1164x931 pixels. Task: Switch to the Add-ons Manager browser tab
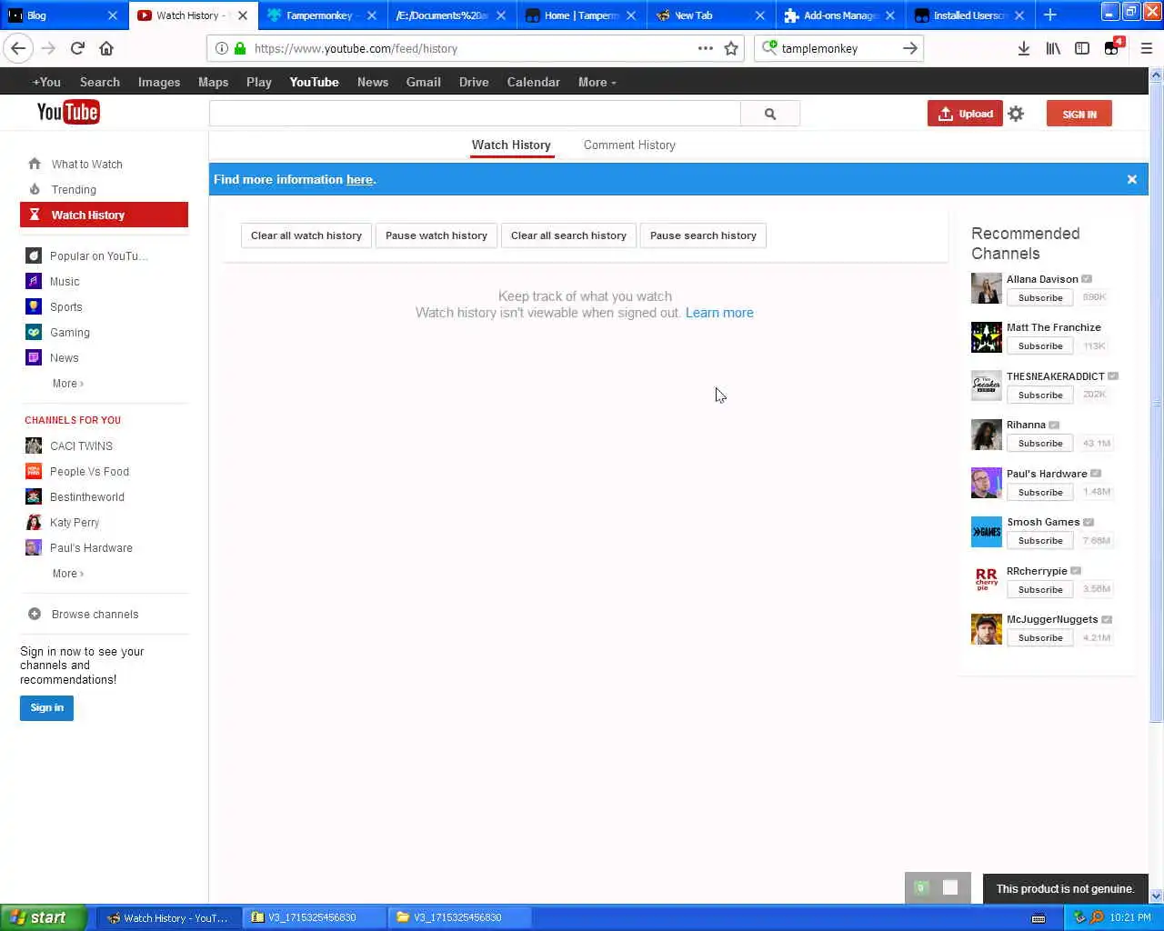click(839, 15)
